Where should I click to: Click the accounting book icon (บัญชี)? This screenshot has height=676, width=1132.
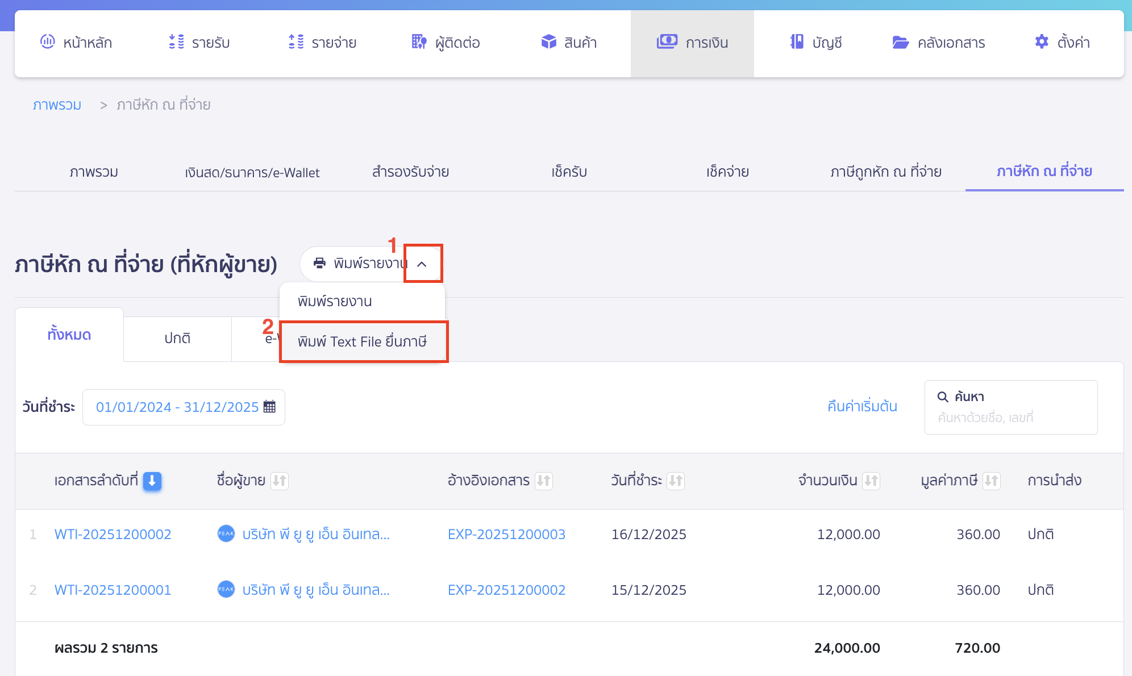(x=797, y=41)
